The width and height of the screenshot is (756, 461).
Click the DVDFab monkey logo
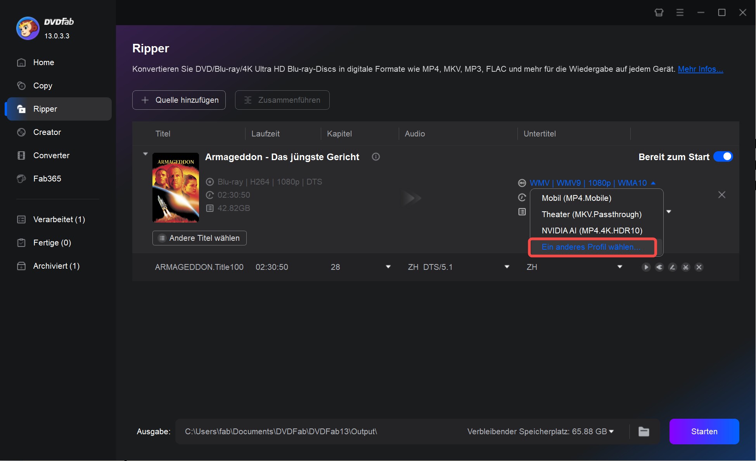[x=28, y=28]
